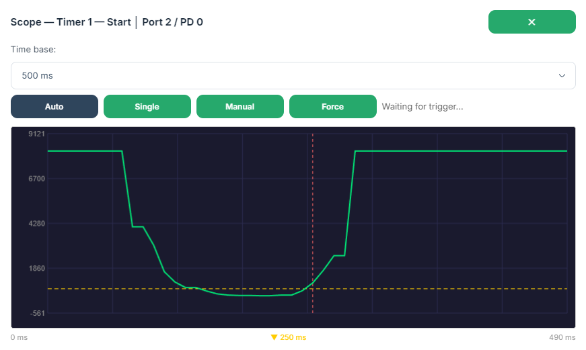Open the Time base dropdown
Screen dimensions: 586x350
293,76
